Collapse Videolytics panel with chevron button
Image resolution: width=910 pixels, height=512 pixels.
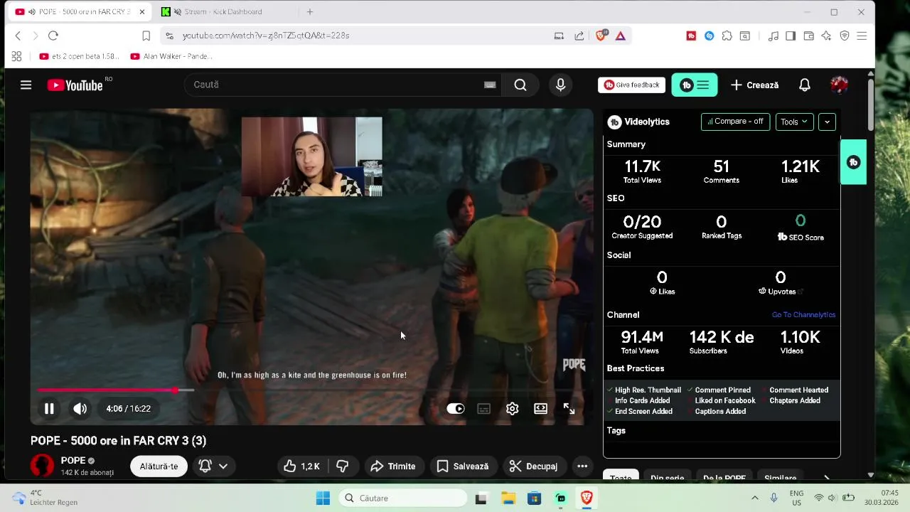coord(826,122)
